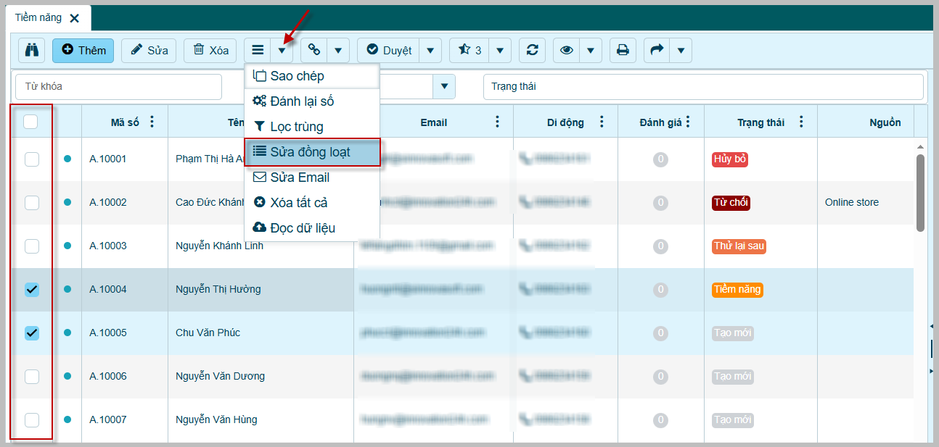Image resolution: width=939 pixels, height=447 pixels.
Task: Open the dropdown arrow next to share icon
Action: (680, 50)
